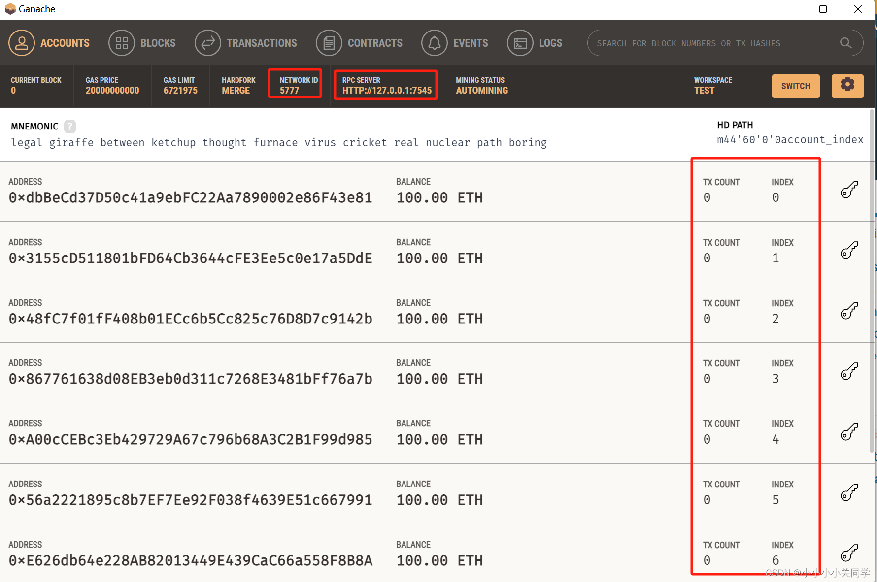Click the HD path value m44'60'0'0account_index
Viewport: 877px width, 582px height.
tap(790, 140)
